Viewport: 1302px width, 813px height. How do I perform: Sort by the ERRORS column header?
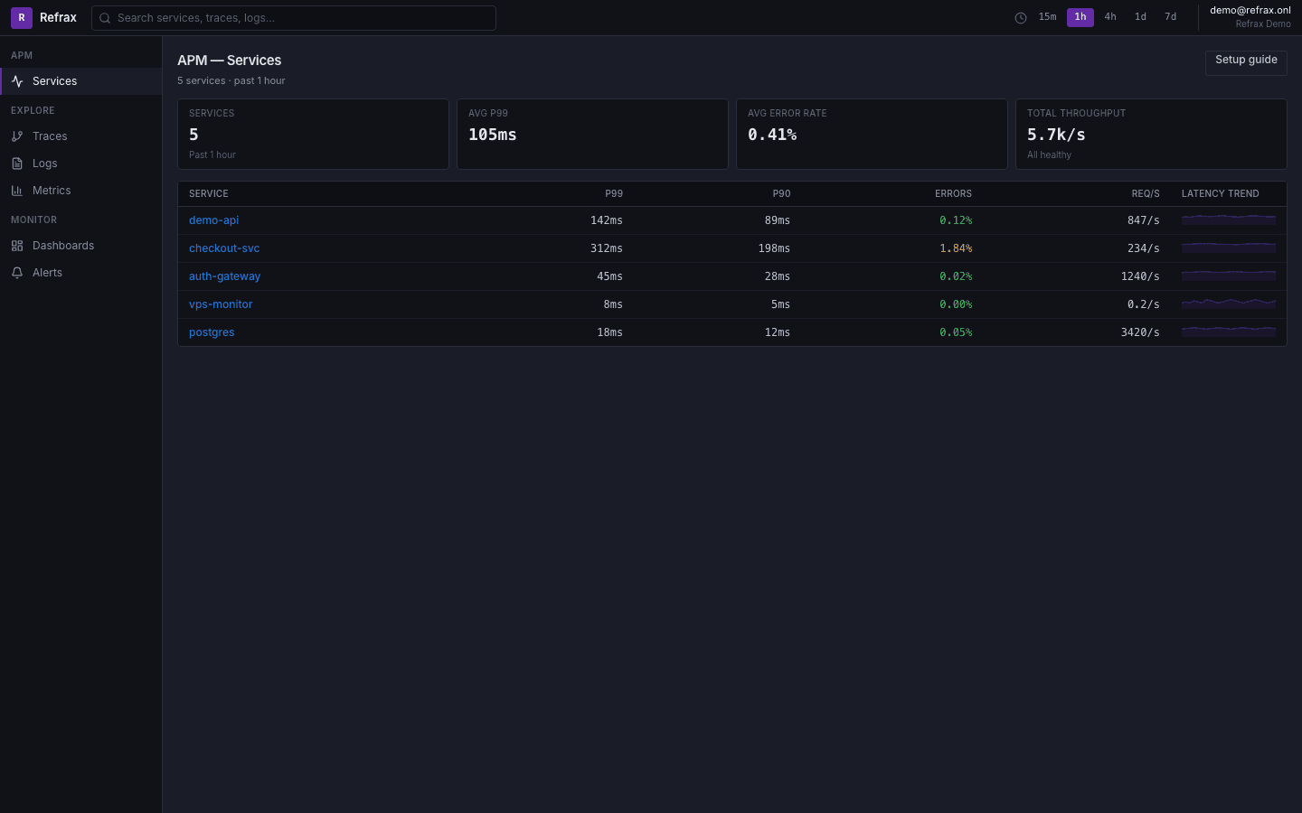953,194
